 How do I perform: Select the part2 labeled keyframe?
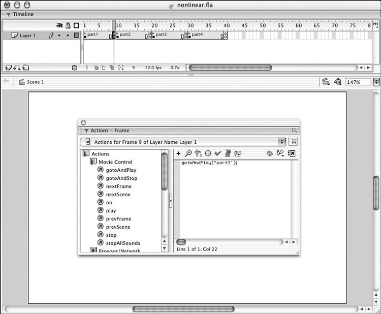click(117, 36)
